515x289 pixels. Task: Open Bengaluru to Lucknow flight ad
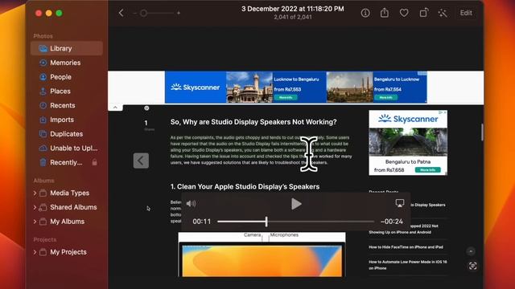[x=377, y=88]
